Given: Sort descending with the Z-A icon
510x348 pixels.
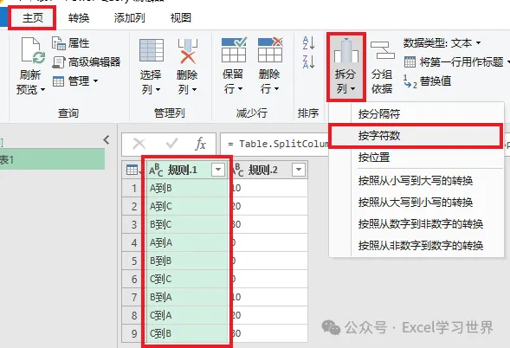Looking at the screenshot, I should pos(308,61).
